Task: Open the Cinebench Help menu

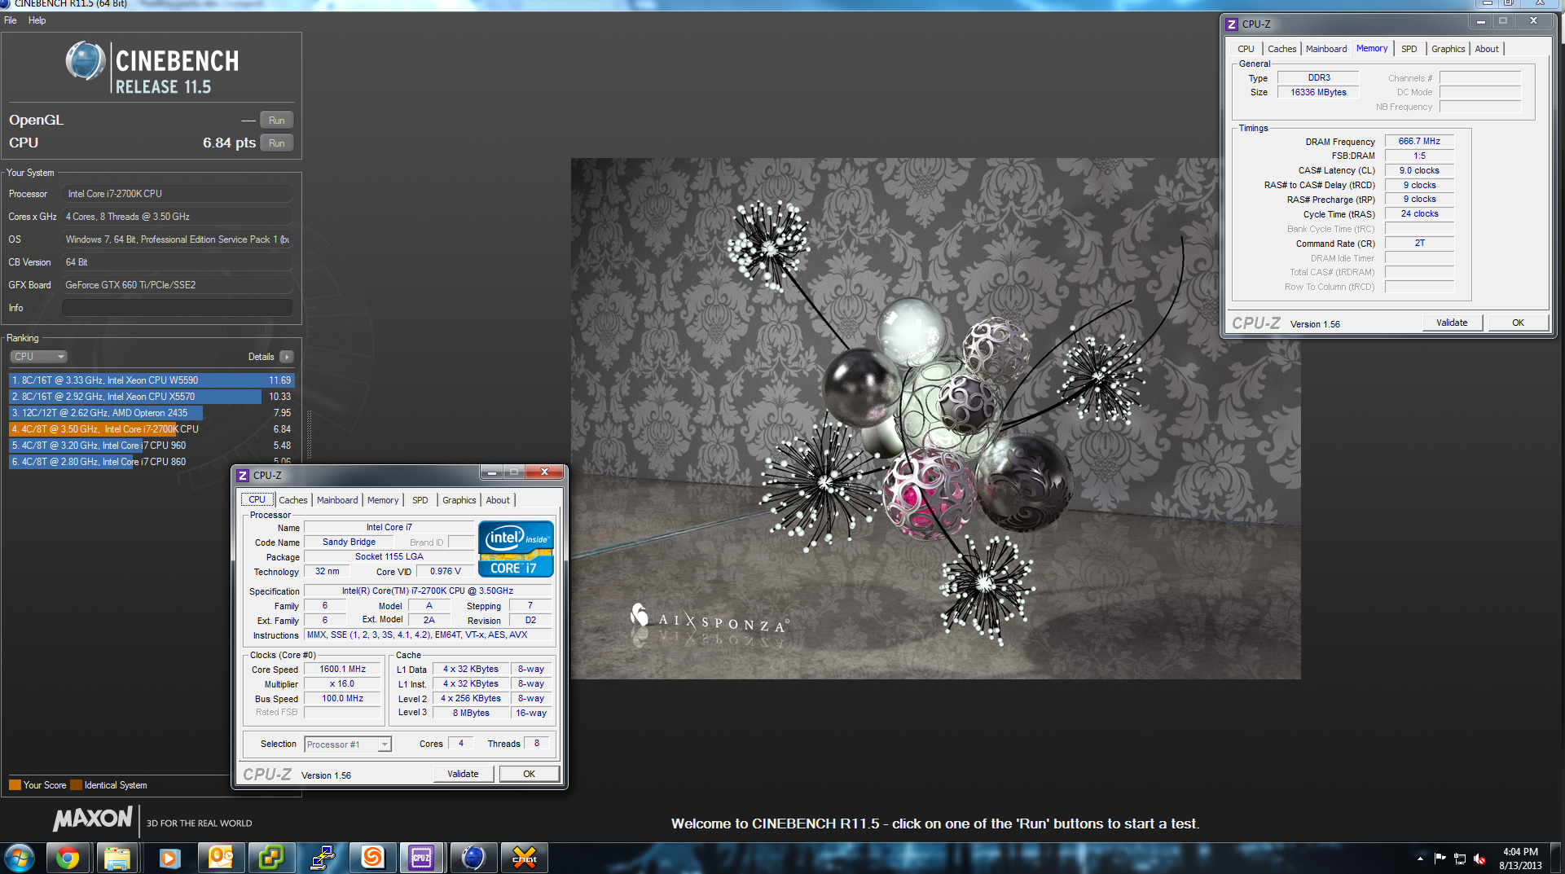Action: (x=37, y=20)
